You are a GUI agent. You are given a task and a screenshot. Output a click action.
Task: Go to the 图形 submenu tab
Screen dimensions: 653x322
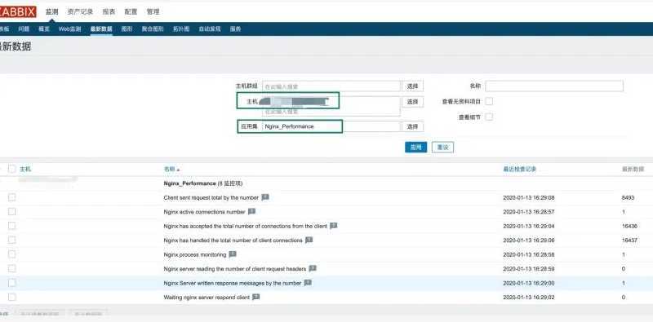pos(127,29)
